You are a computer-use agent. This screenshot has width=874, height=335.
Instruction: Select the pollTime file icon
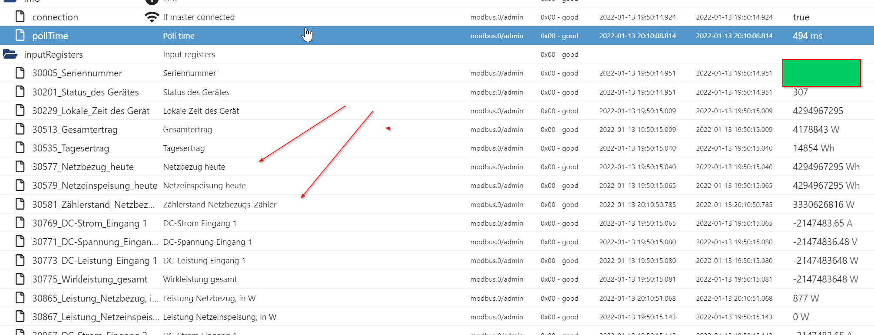(x=20, y=35)
